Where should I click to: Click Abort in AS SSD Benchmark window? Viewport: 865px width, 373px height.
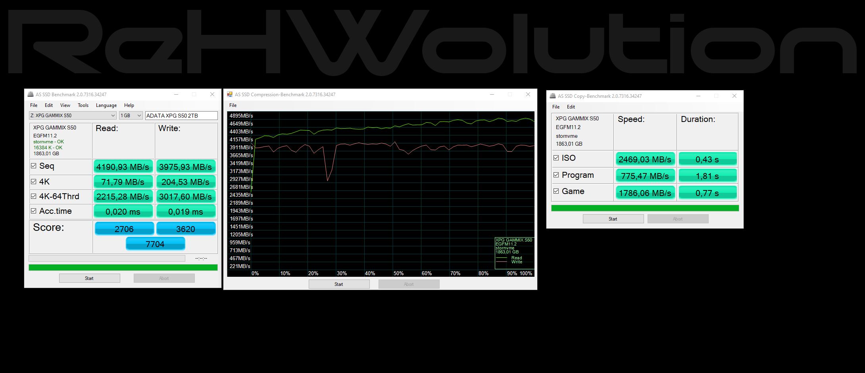[164, 278]
